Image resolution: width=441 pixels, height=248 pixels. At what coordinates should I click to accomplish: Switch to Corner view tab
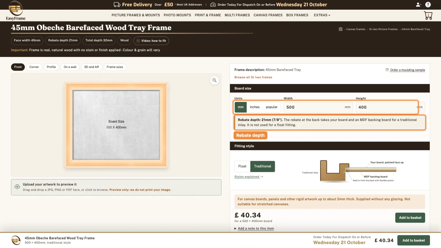coord(34,67)
